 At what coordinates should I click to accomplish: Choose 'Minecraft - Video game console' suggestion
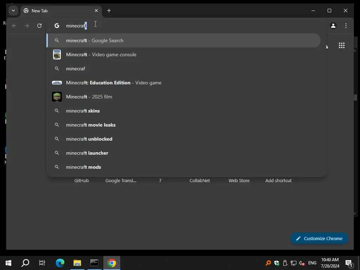184,54
